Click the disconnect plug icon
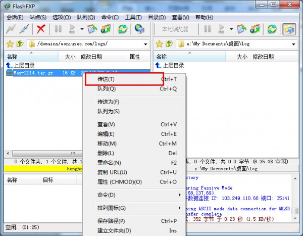Screen dimensions: 303x236 [x=24, y=29]
